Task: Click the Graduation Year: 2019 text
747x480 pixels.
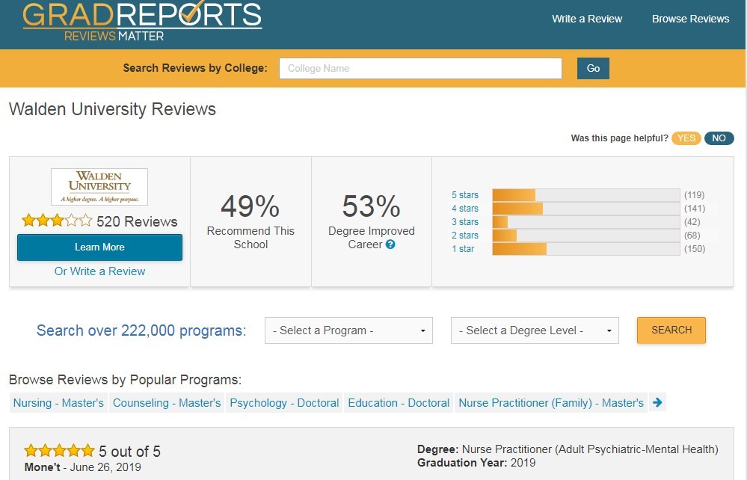Action: click(476, 462)
